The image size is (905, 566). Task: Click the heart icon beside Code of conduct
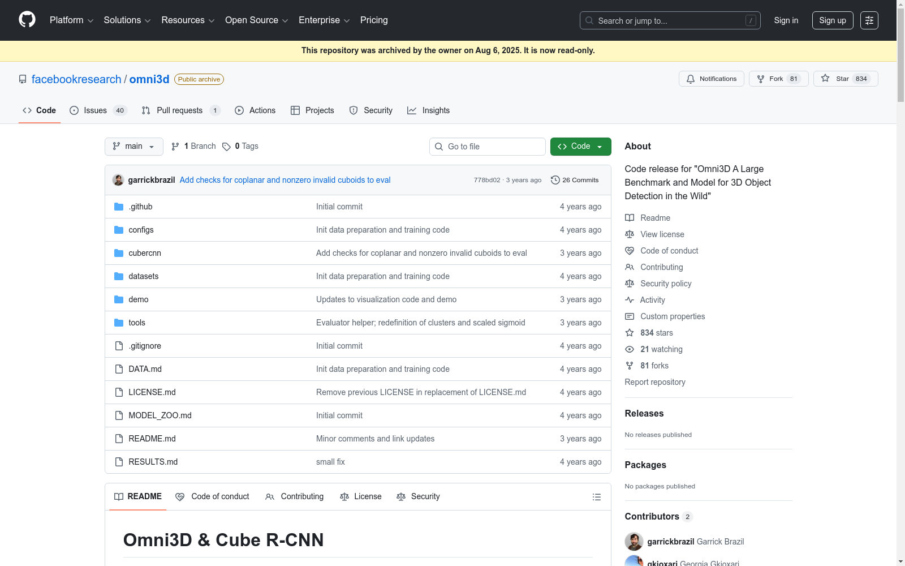click(630, 251)
